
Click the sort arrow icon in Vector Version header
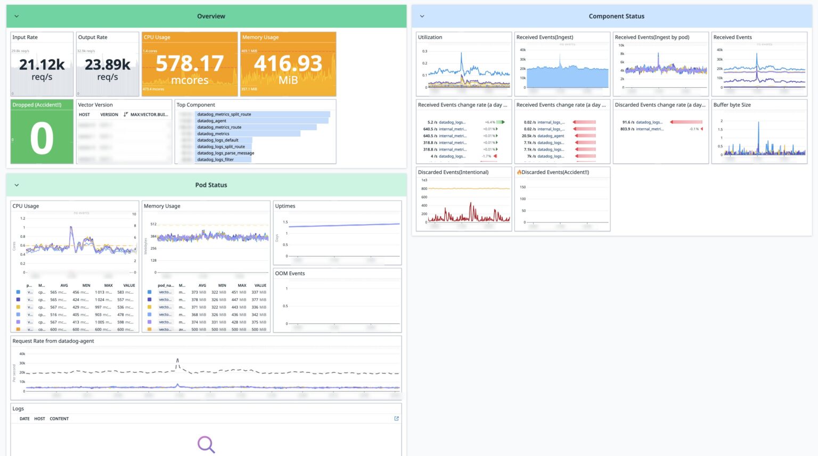[126, 114]
